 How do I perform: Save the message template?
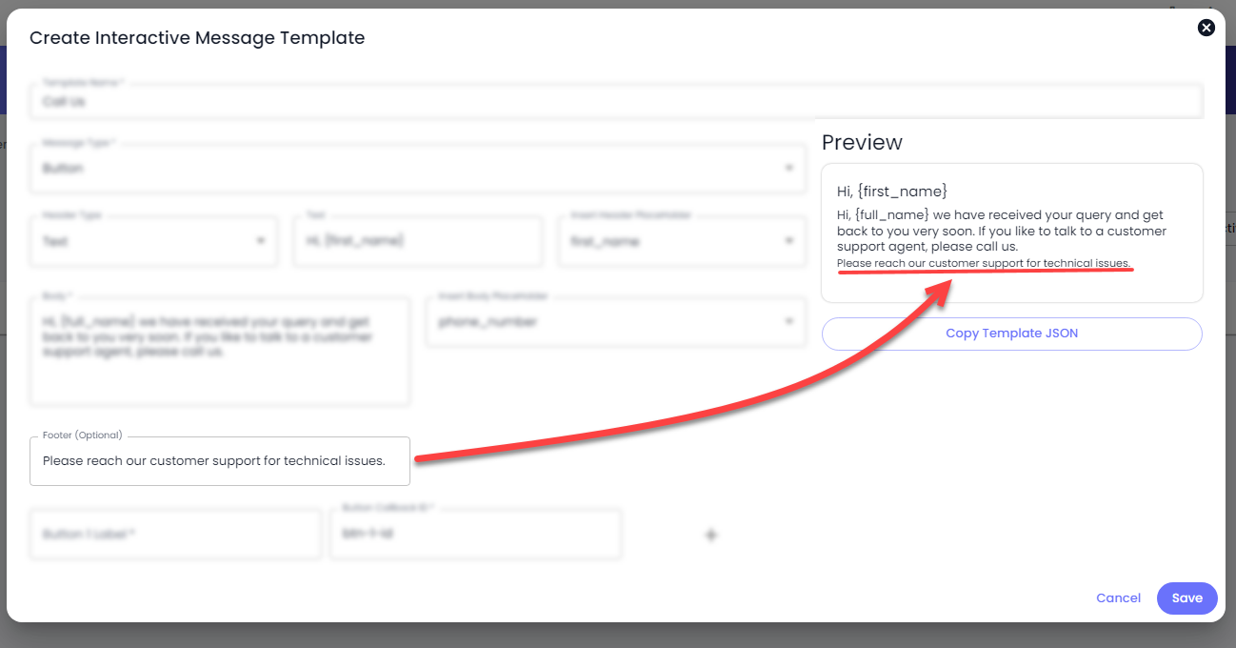click(x=1186, y=598)
